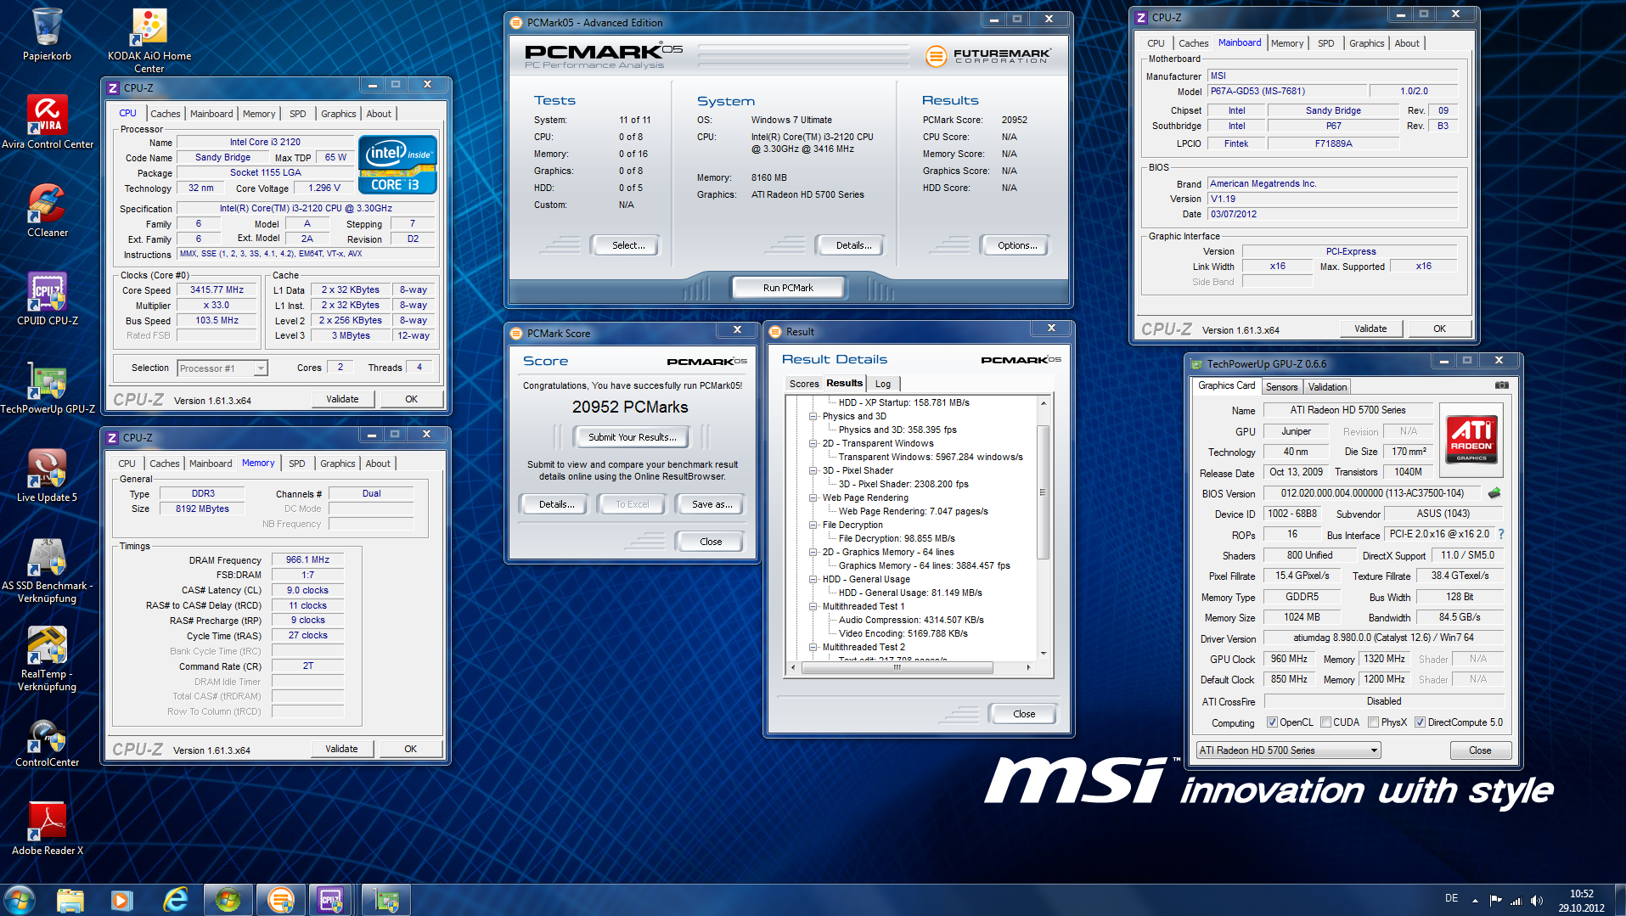Select the Results tab in Result window
Viewport: 1626px width, 916px height.
click(x=844, y=383)
